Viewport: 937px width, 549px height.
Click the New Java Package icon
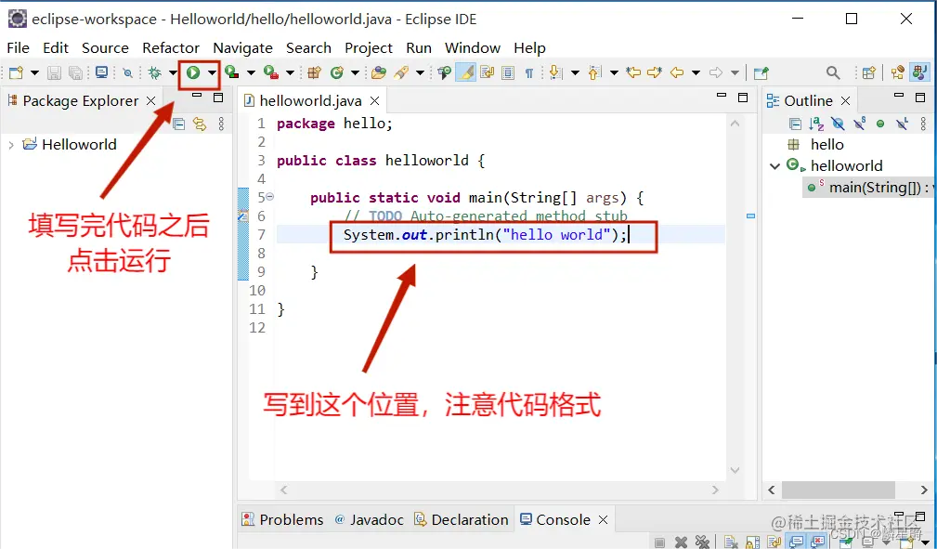coord(314,73)
